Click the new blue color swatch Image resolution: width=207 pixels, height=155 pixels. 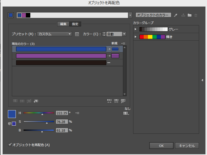tap(115, 49)
